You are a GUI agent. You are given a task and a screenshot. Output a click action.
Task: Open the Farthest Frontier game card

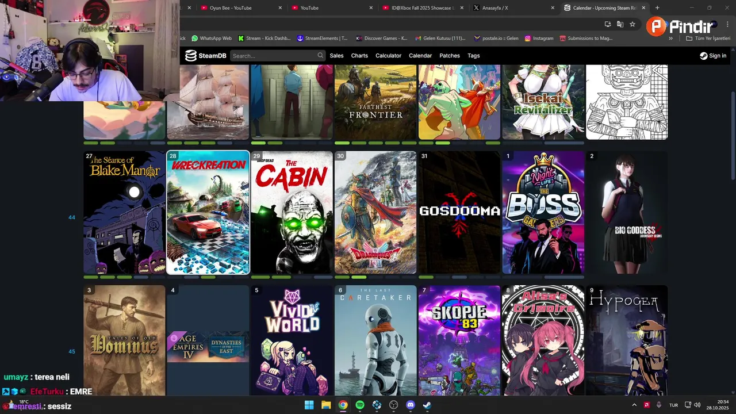coord(375,102)
